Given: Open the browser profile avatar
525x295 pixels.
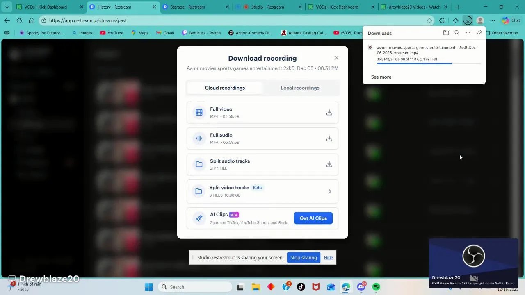Looking at the screenshot, I should click(480, 20).
